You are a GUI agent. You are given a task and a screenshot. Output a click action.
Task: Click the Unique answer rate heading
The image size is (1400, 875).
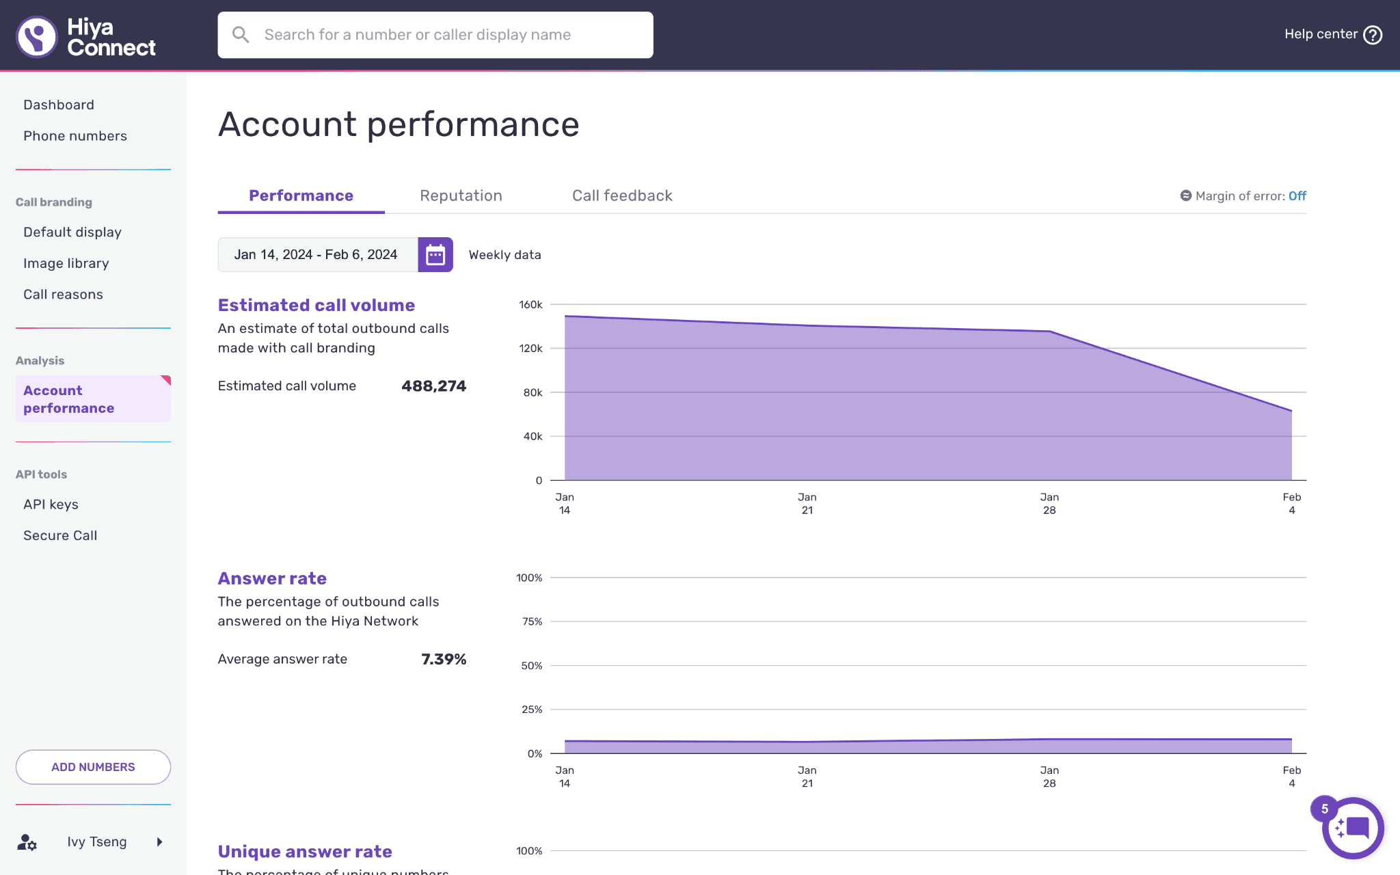point(305,852)
